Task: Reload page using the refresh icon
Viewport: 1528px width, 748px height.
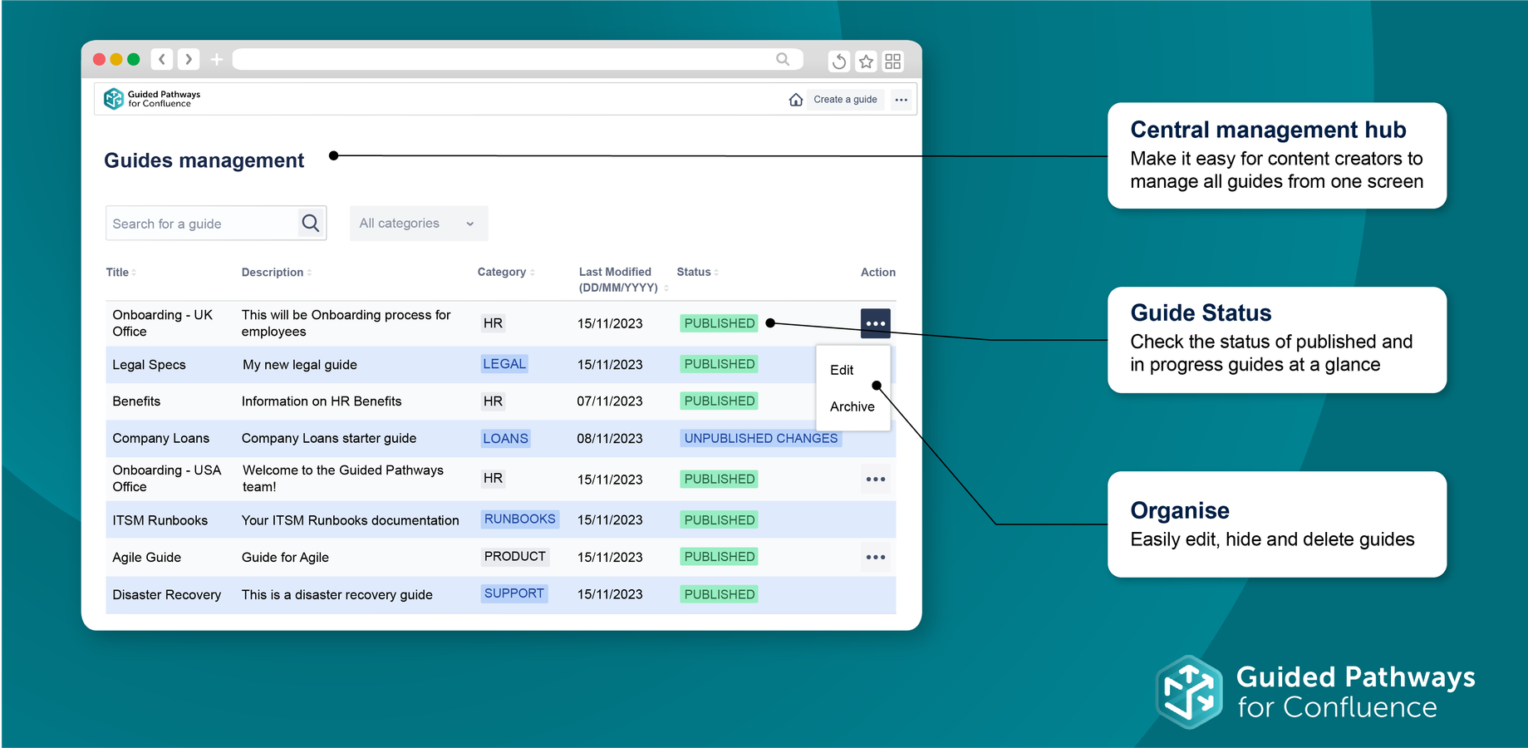Action: [839, 61]
